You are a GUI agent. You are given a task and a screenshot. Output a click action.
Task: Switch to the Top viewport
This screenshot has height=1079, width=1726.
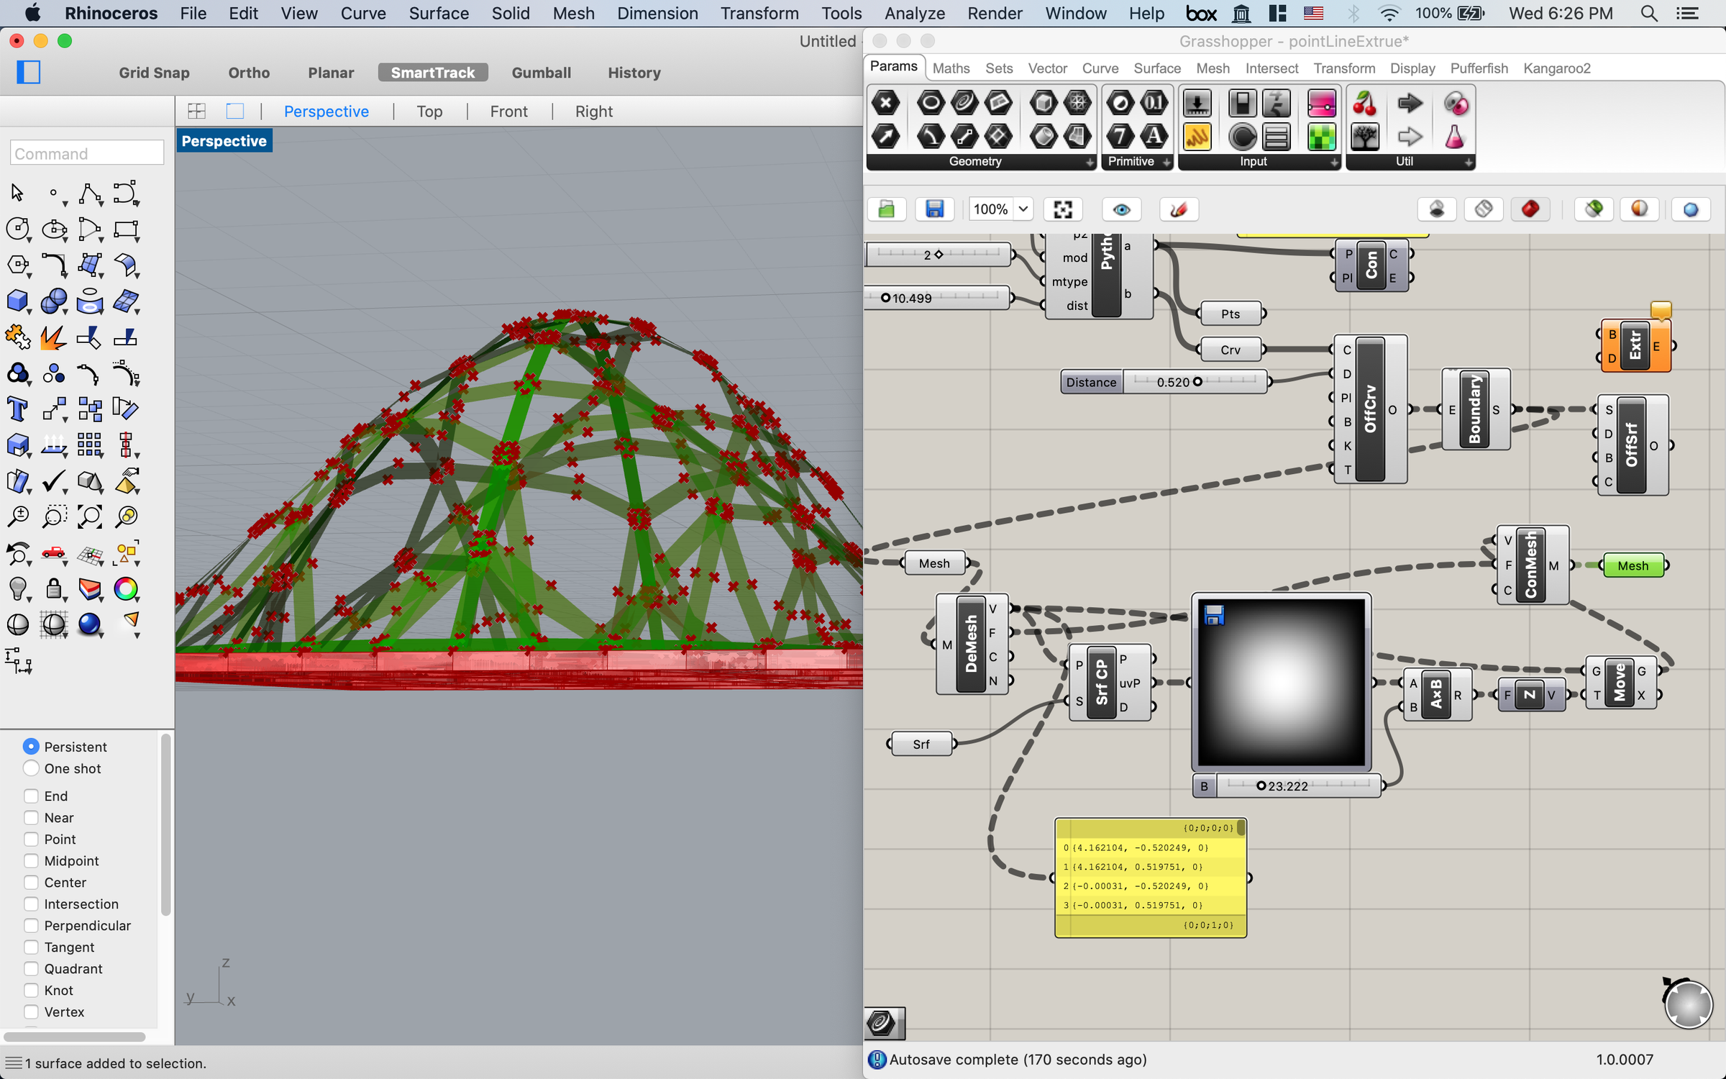[429, 111]
